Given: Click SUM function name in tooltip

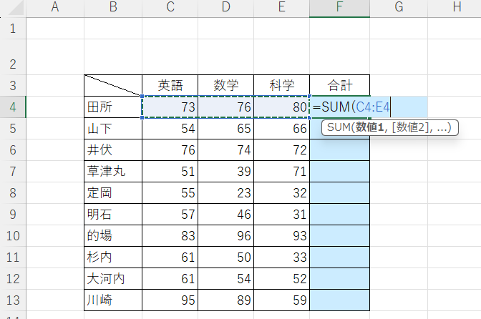Looking at the screenshot, I should click(339, 128).
